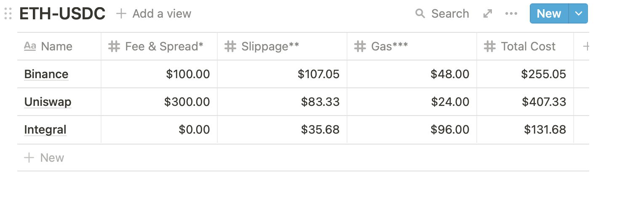Image resolution: width=625 pixels, height=200 pixels.
Task: Click the Search magnifying glass icon
Action: click(420, 14)
